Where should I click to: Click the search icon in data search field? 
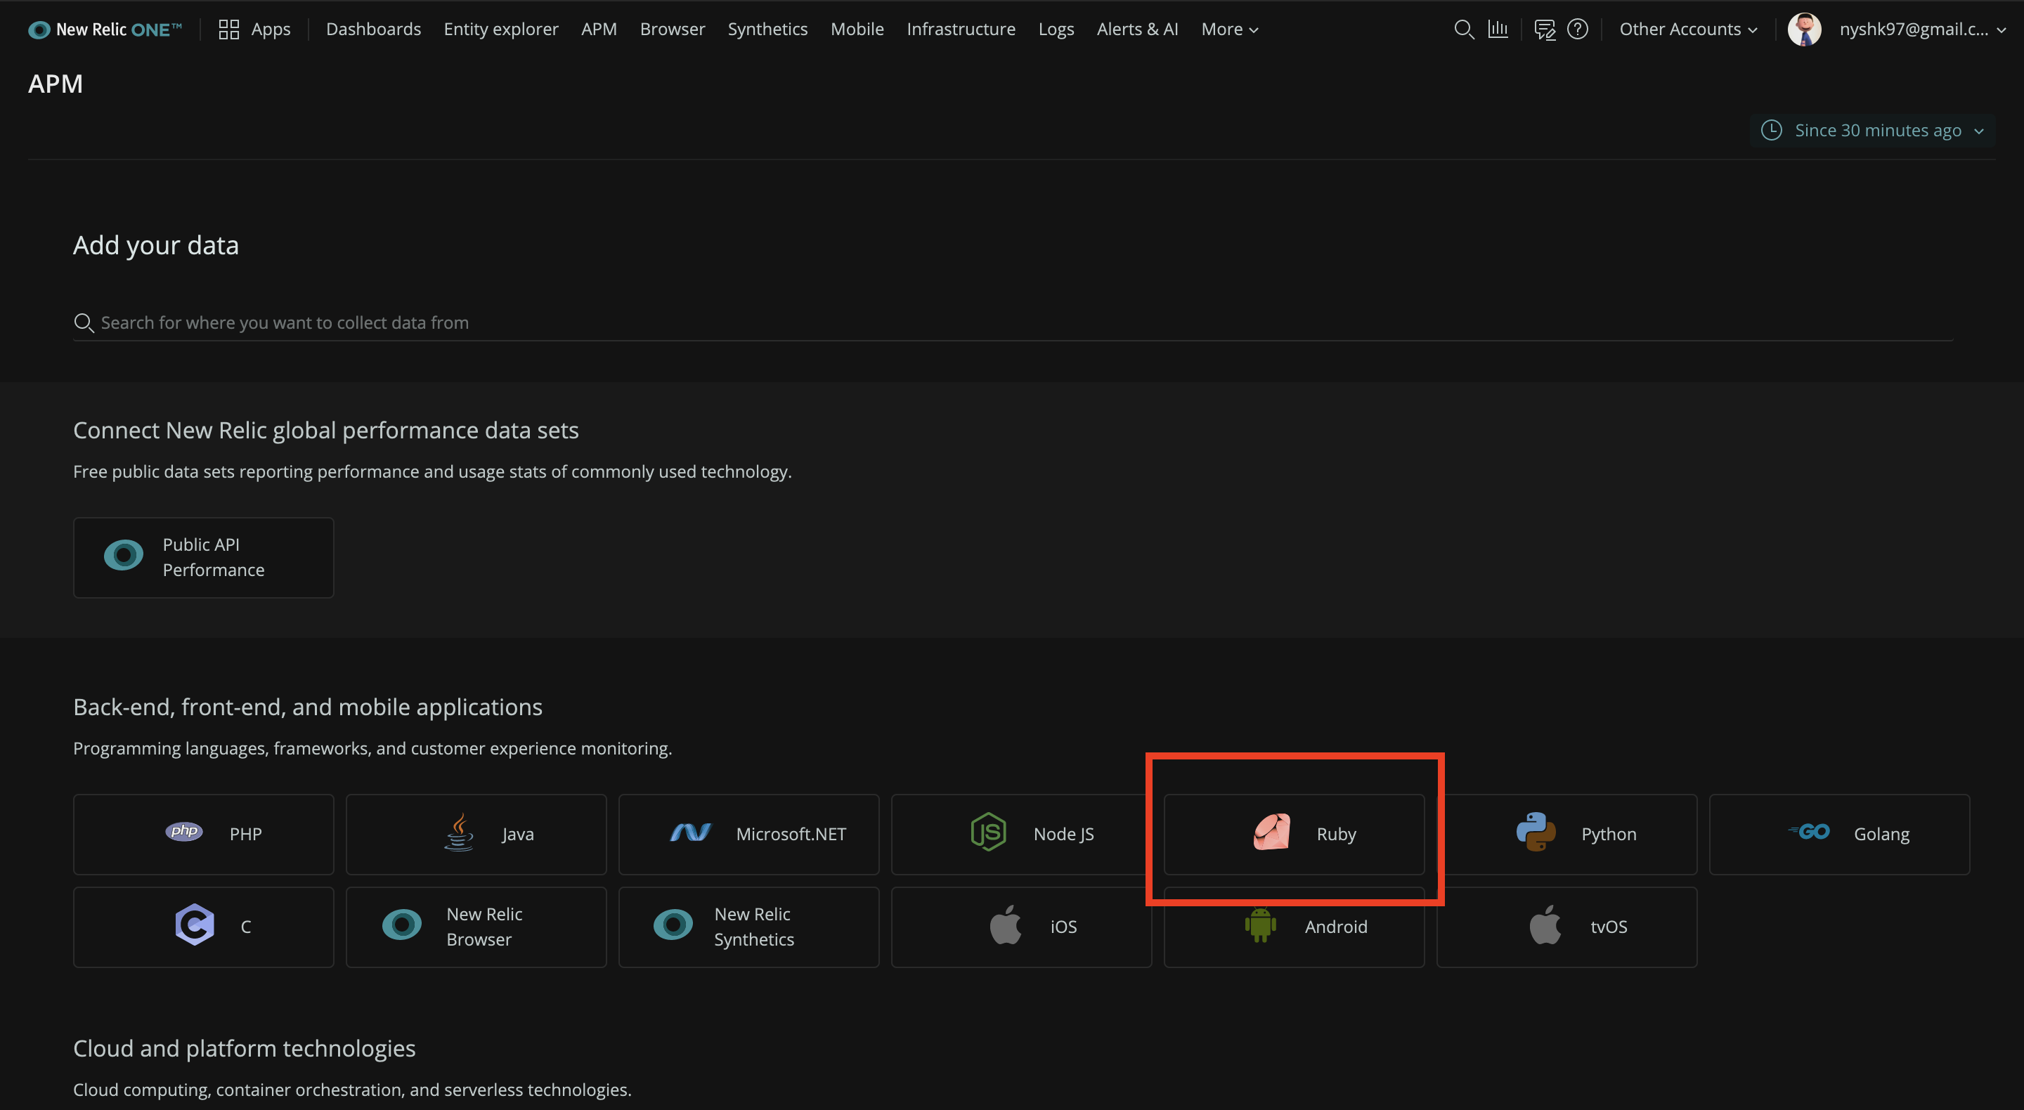click(x=84, y=323)
